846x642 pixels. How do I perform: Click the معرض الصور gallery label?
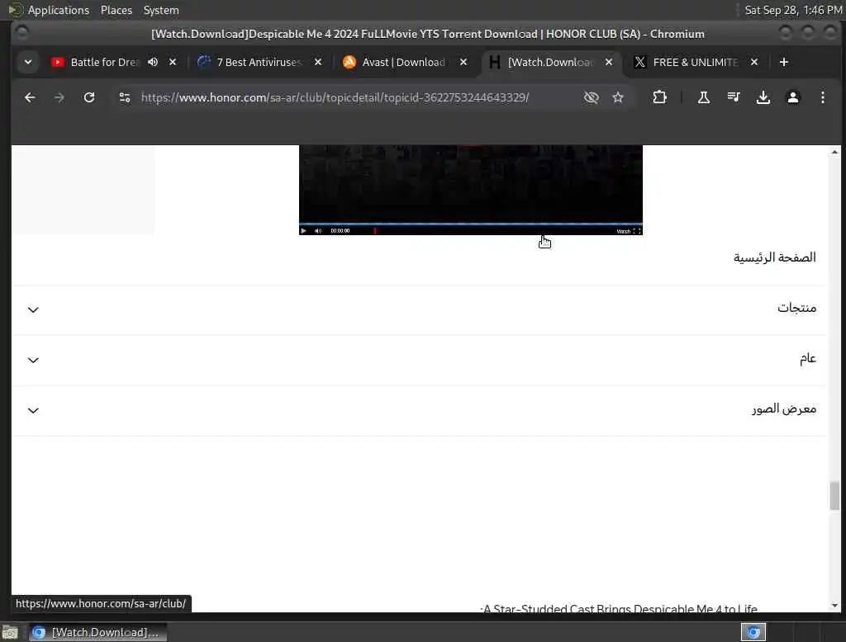tap(784, 408)
